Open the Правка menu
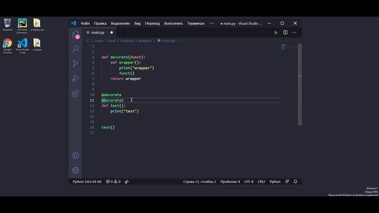This screenshot has width=379, height=213. pyautogui.click(x=100, y=24)
